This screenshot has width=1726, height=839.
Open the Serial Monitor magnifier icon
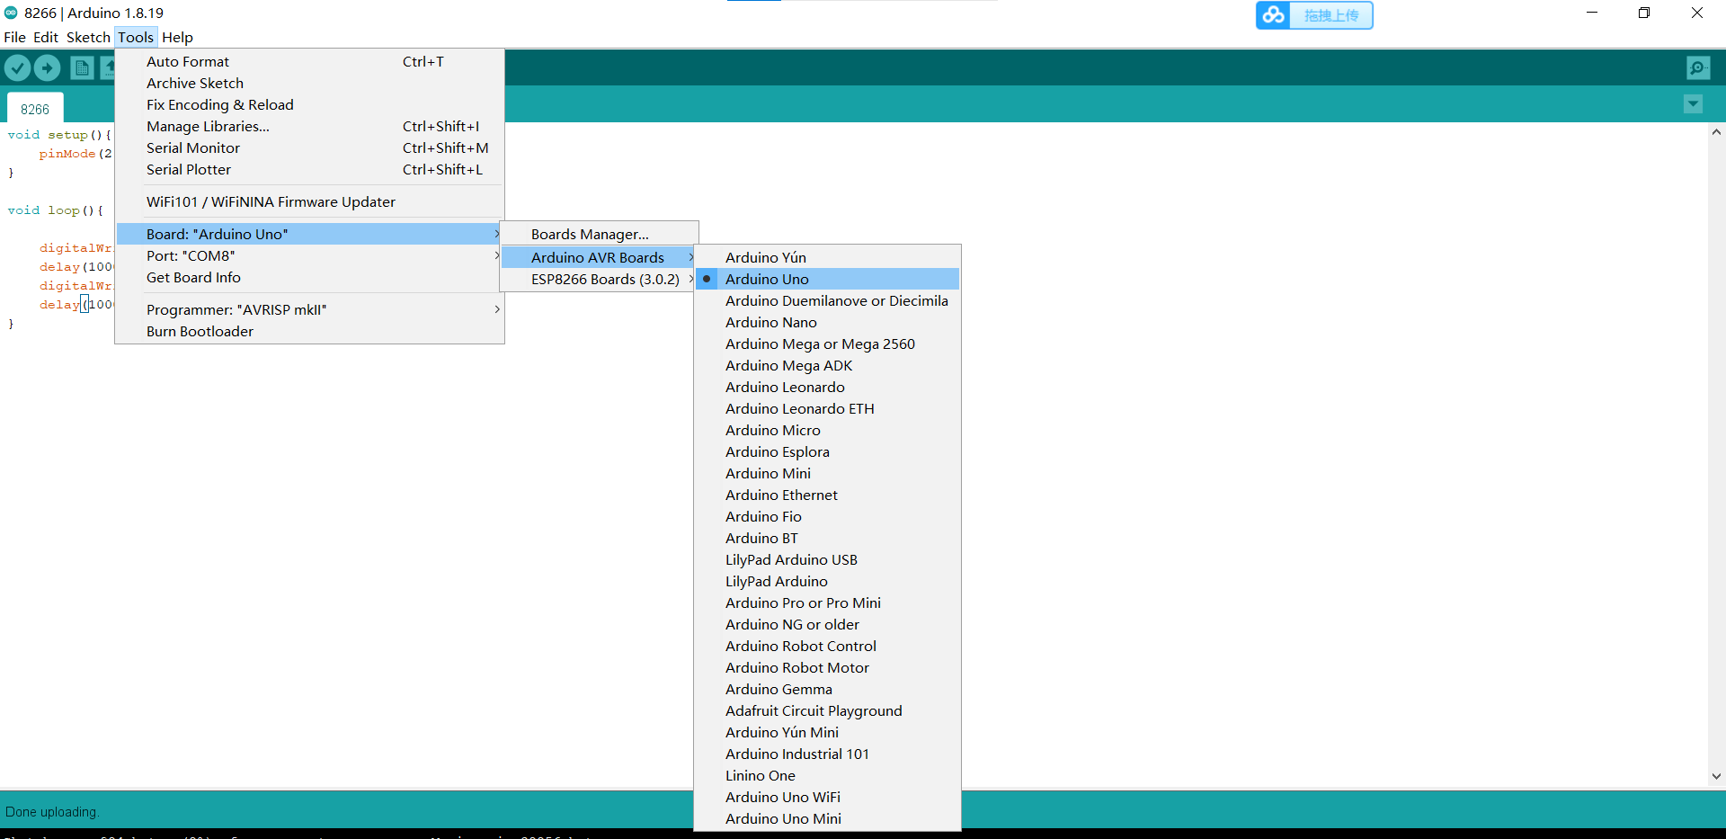click(x=1698, y=67)
